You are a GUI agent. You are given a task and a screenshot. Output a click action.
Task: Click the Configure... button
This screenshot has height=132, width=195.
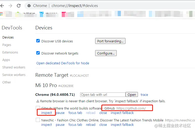coord(106,53)
